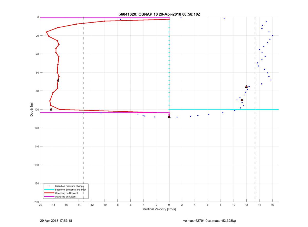Select the 'Vertical Velocity [cm/s]' x-axis label
The width and height of the screenshot is (308, 227).
coord(159,209)
